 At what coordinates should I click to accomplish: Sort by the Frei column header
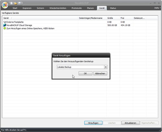pyautogui.click(x=126, y=18)
